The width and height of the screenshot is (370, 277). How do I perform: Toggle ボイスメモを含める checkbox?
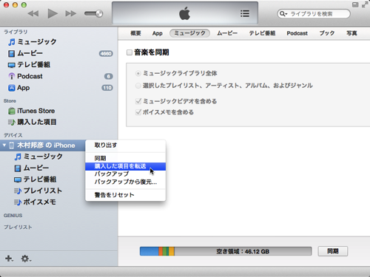[138, 112]
